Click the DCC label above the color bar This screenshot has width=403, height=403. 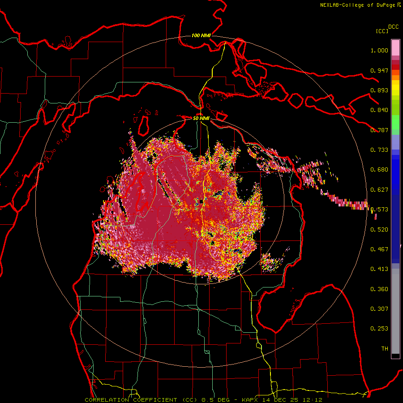393,27
